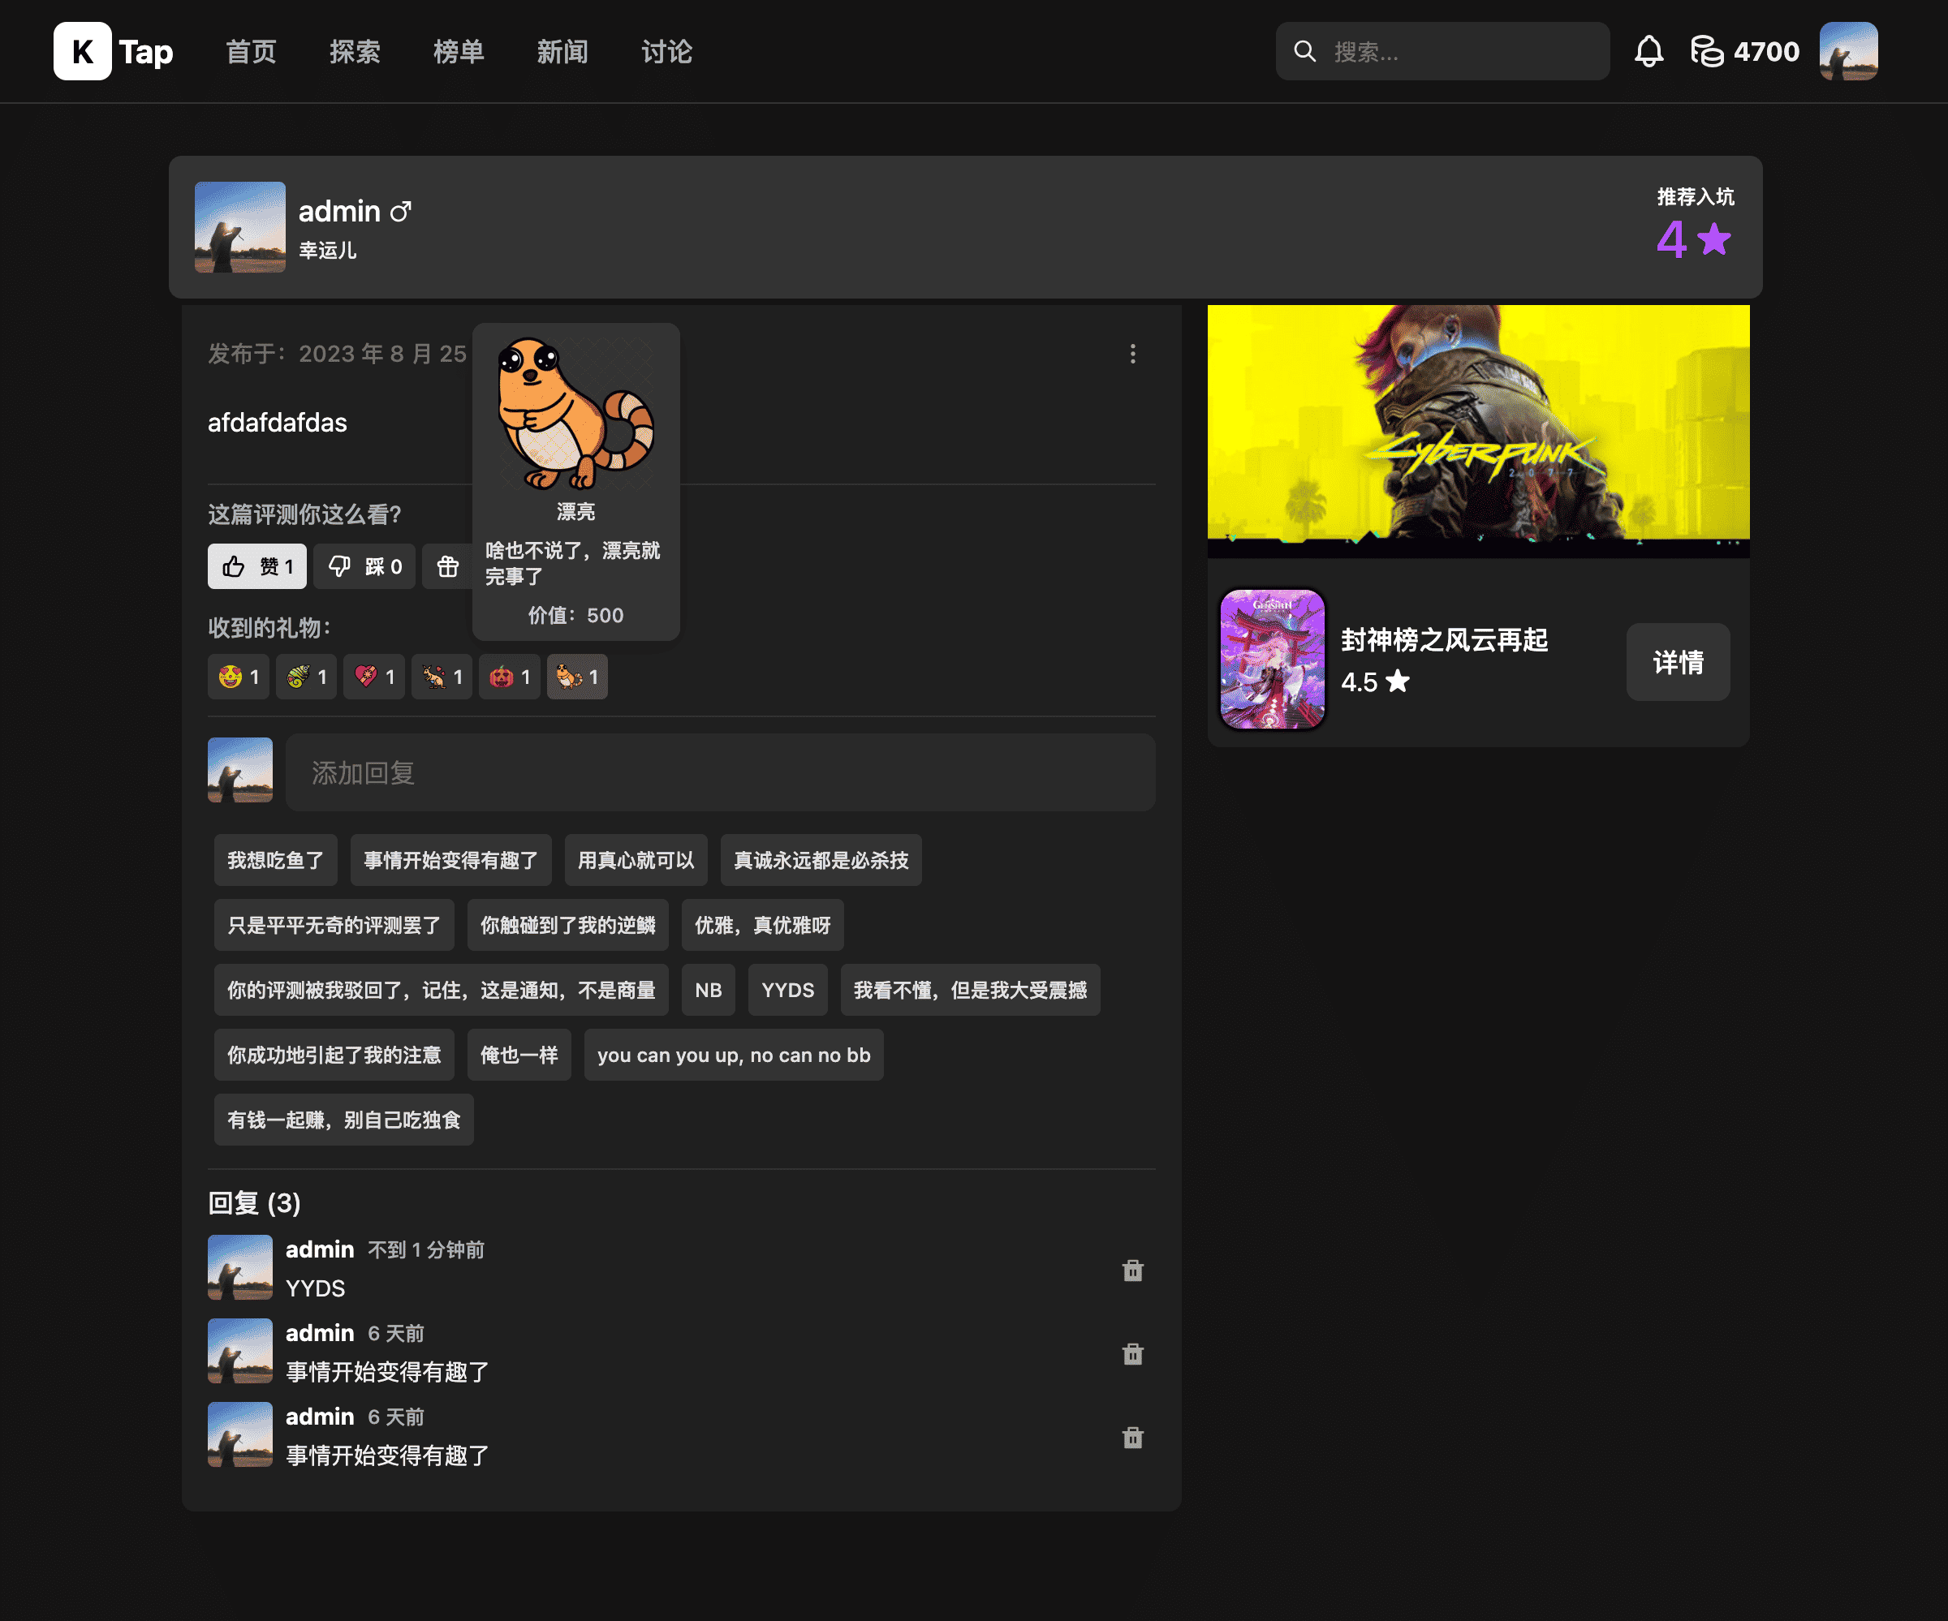Click the pumpkin gift badge
This screenshot has height=1621, width=1948.
click(509, 677)
